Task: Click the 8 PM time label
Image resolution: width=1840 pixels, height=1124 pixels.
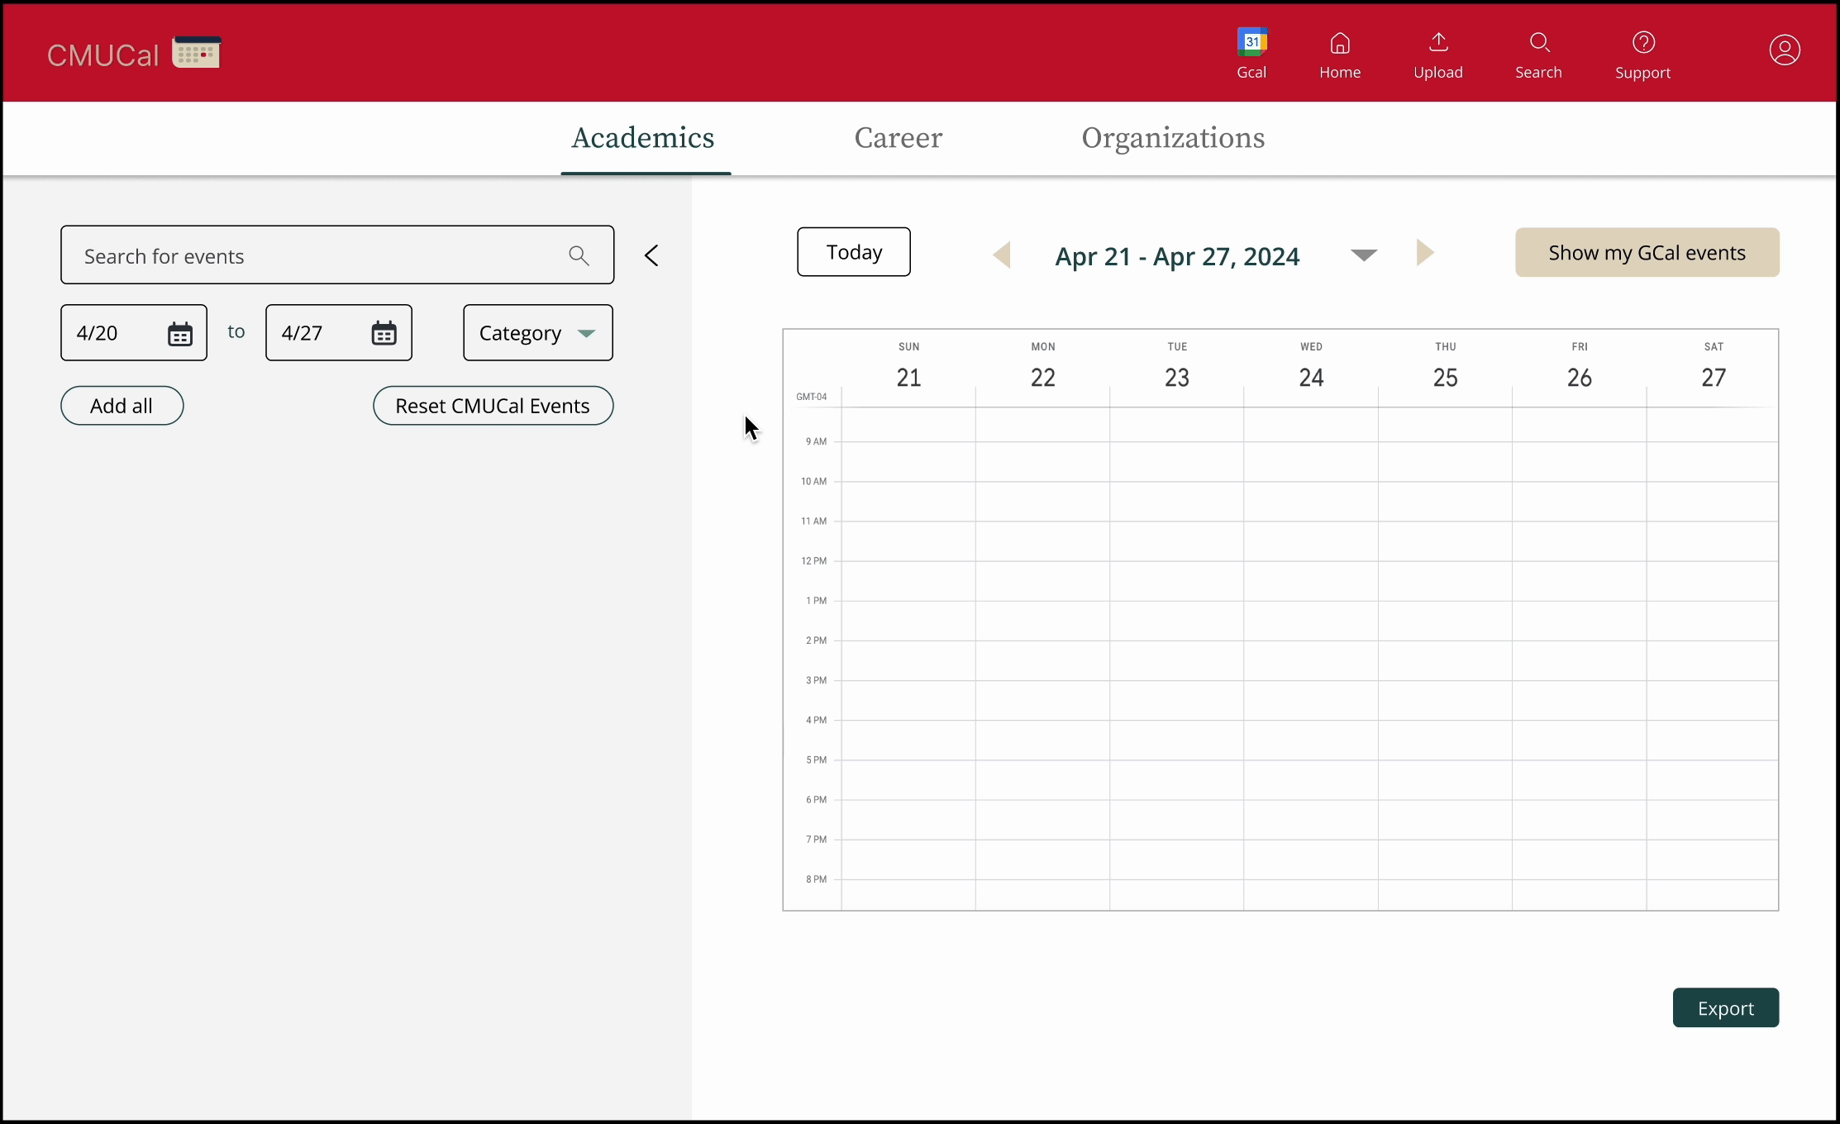Action: click(817, 879)
